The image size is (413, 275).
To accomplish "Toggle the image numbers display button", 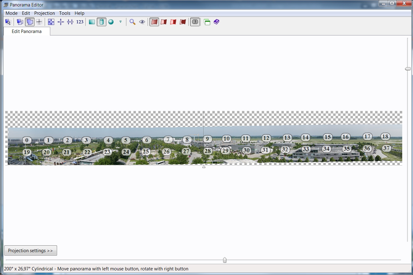I will 195,22.
